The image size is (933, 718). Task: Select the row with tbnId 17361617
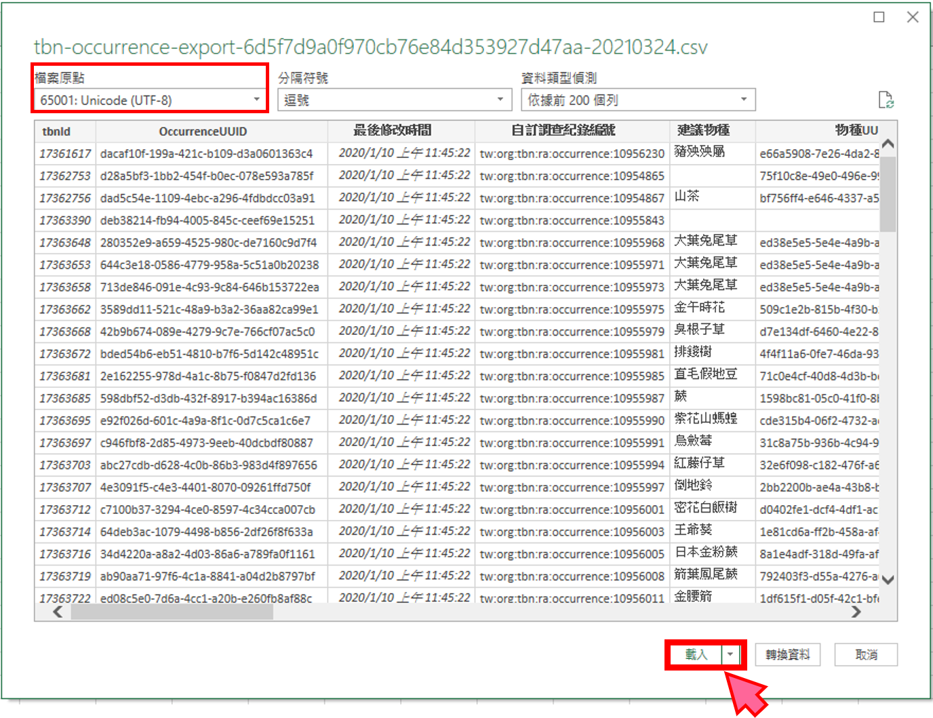click(65, 153)
